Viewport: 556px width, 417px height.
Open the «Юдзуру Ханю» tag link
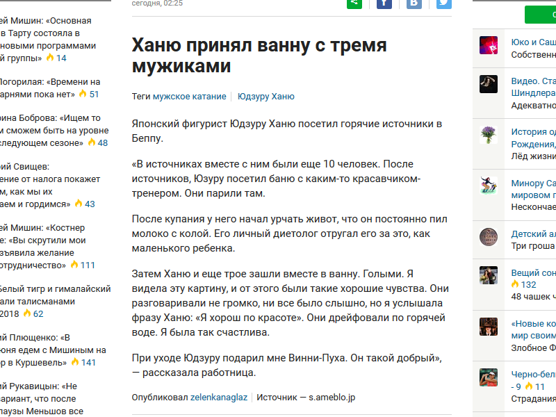click(265, 97)
